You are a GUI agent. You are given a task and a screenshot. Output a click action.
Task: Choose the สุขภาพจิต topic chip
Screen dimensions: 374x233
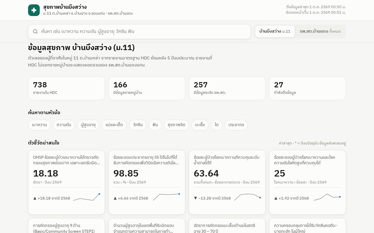(x=176, y=125)
